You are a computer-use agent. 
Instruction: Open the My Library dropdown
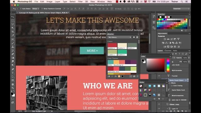click(x=119, y=37)
